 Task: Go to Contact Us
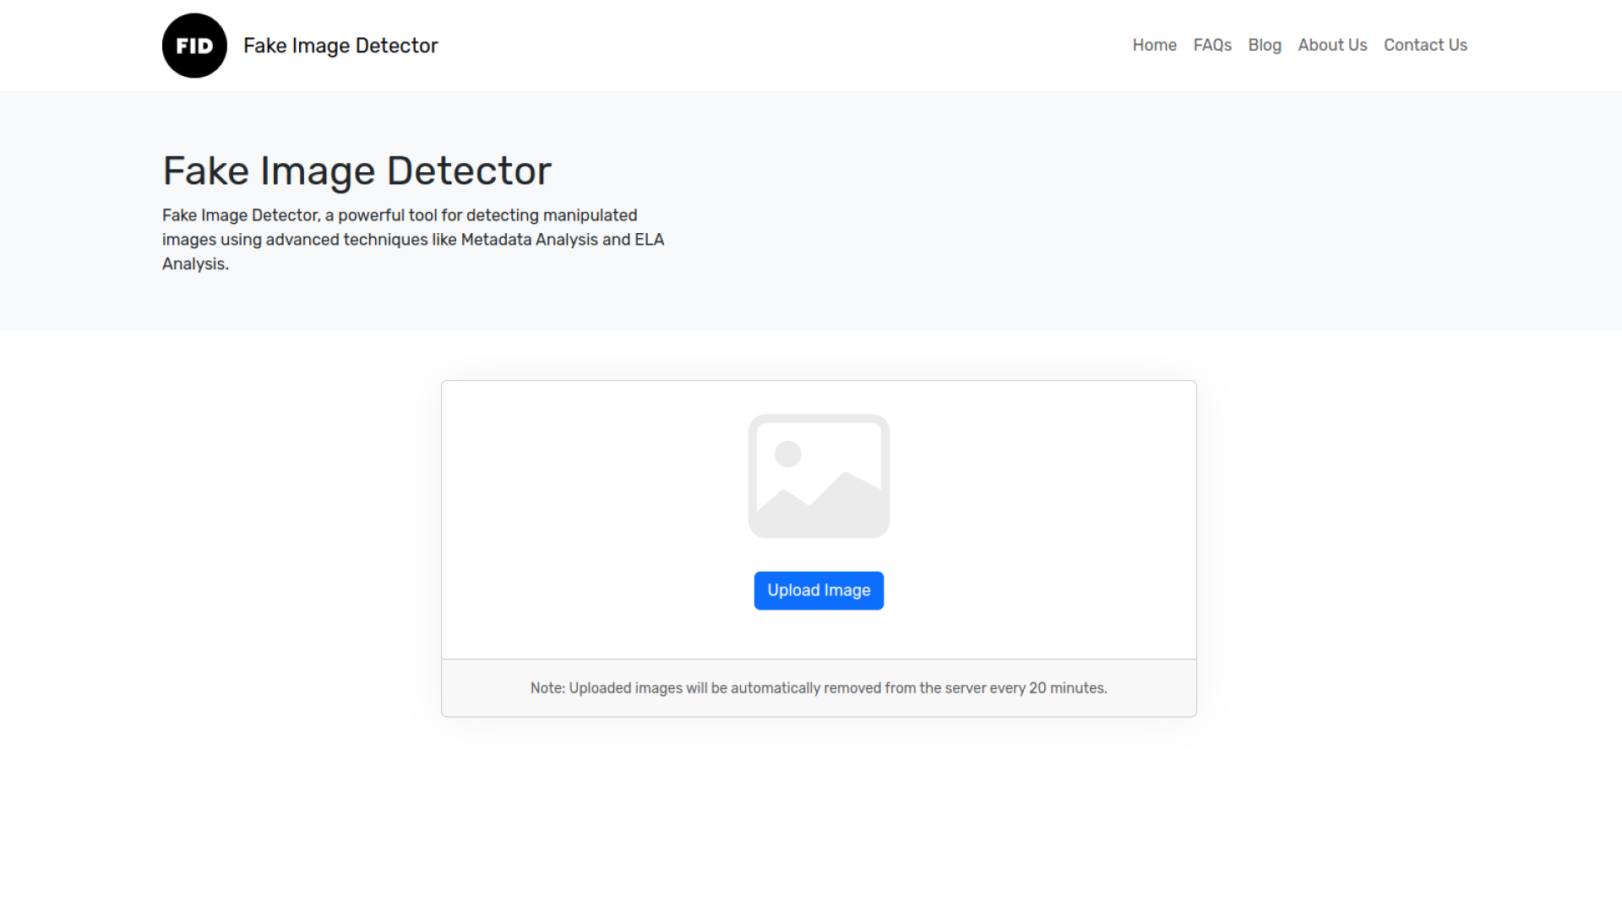[1425, 45]
